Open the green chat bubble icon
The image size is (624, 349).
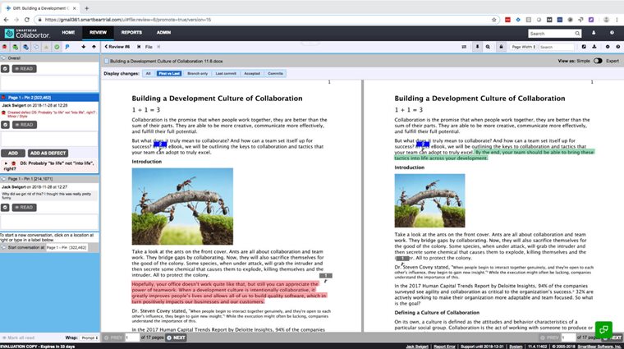coord(603,329)
